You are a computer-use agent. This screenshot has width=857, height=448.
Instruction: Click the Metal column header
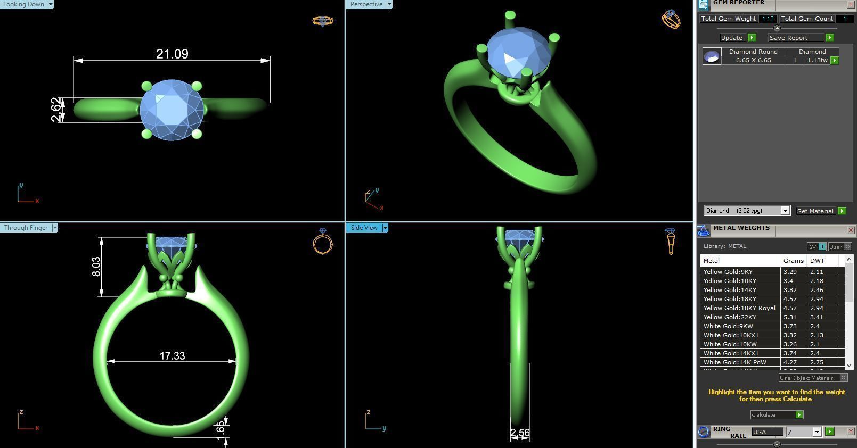point(740,261)
